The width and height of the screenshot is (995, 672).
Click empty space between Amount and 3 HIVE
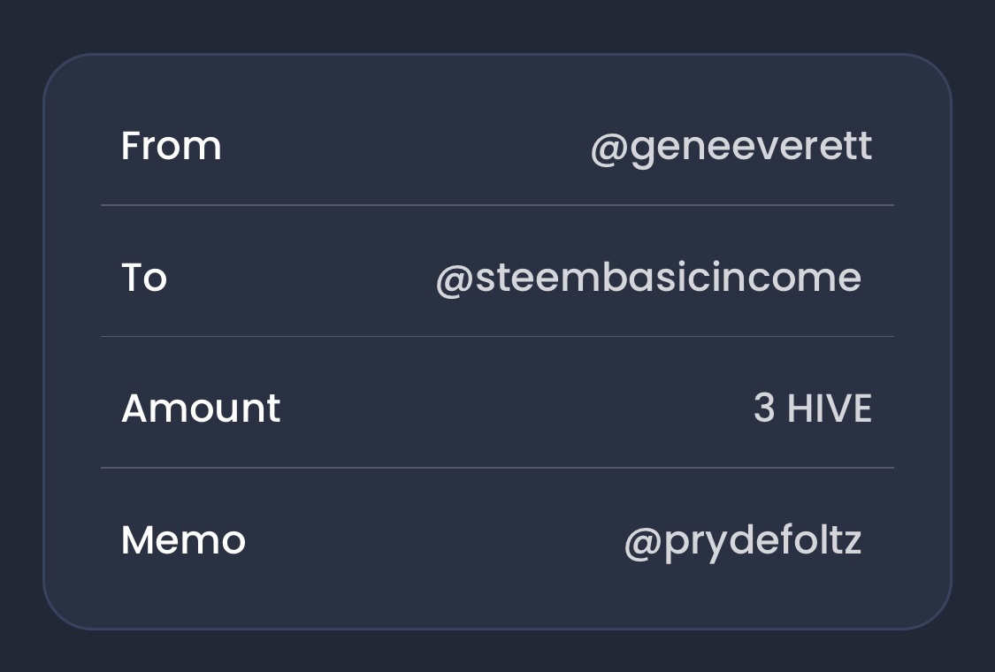[517, 408]
